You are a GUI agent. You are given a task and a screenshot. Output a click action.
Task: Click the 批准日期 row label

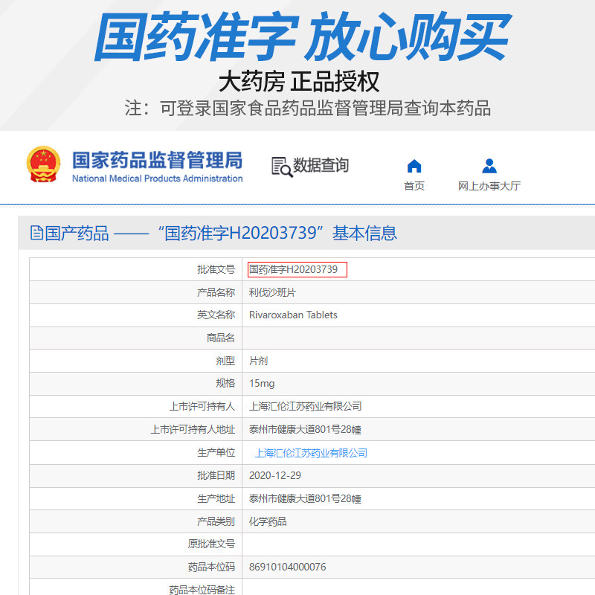click(x=216, y=475)
